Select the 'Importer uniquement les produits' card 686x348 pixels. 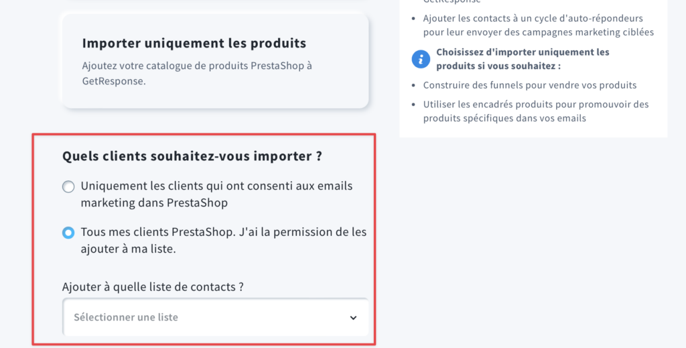(x=215, y=61)
